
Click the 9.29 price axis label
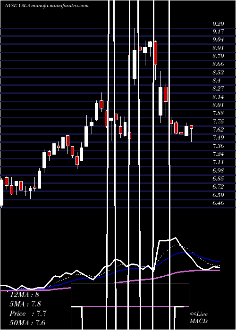218,24
